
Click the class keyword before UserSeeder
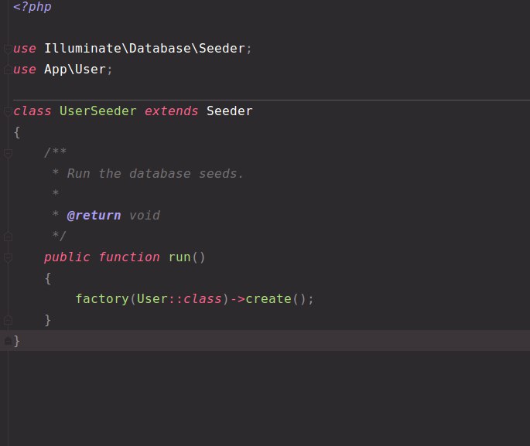(32, 111)
